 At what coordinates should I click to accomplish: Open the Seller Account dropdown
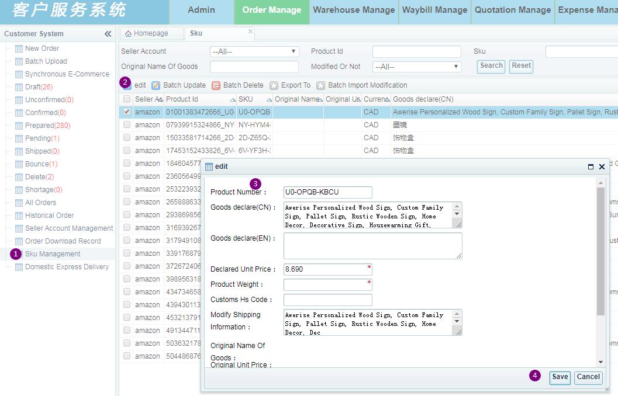click(254, 51)
